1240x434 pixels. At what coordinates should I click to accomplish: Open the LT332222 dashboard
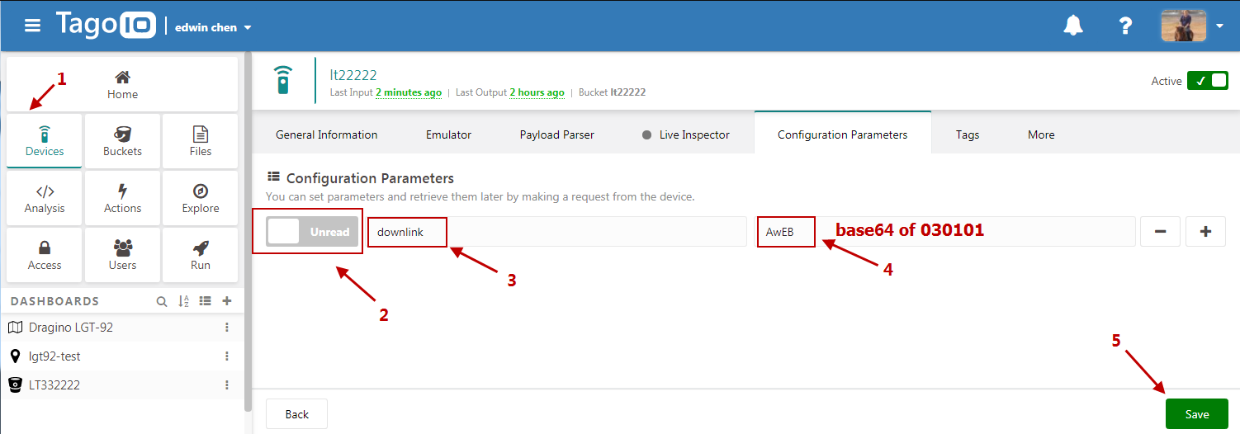pyautogui.click(x=54, y=385)
